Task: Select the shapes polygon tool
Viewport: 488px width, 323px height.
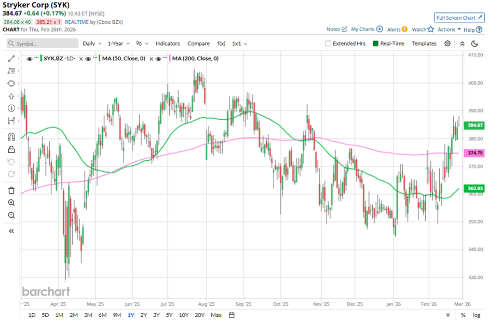Action: pyautogui.click(x=11, y=83)
